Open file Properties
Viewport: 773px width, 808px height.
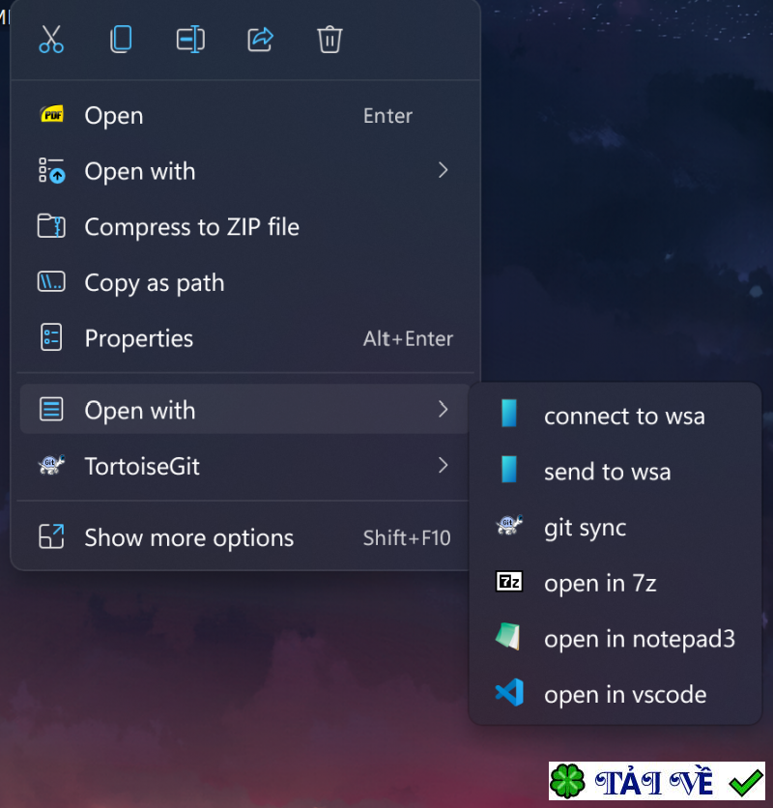pyautogui.click(x=138, y=338)
